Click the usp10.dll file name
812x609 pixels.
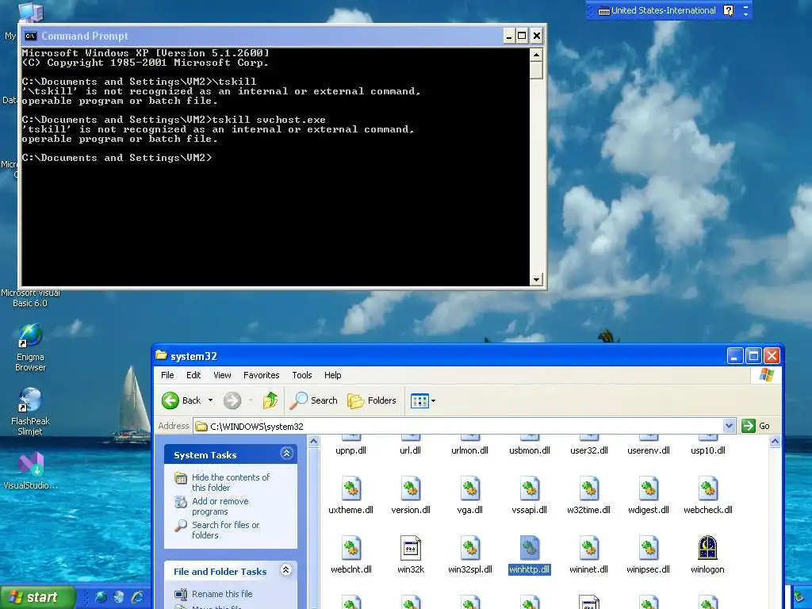point(708,450)
